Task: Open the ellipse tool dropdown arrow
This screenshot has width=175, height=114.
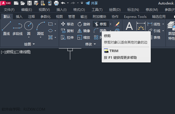Action: point(55,31)
